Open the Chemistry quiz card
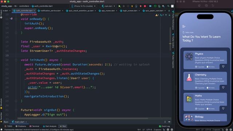Screen dimensions: 233x131 point(205,81)
